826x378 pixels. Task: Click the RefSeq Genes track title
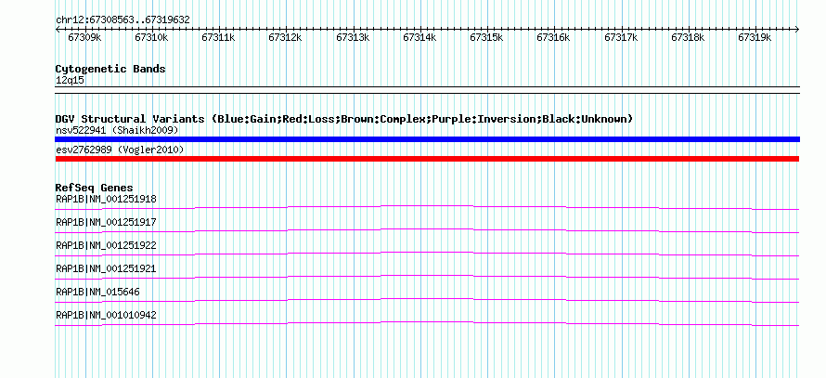[95, 188]
